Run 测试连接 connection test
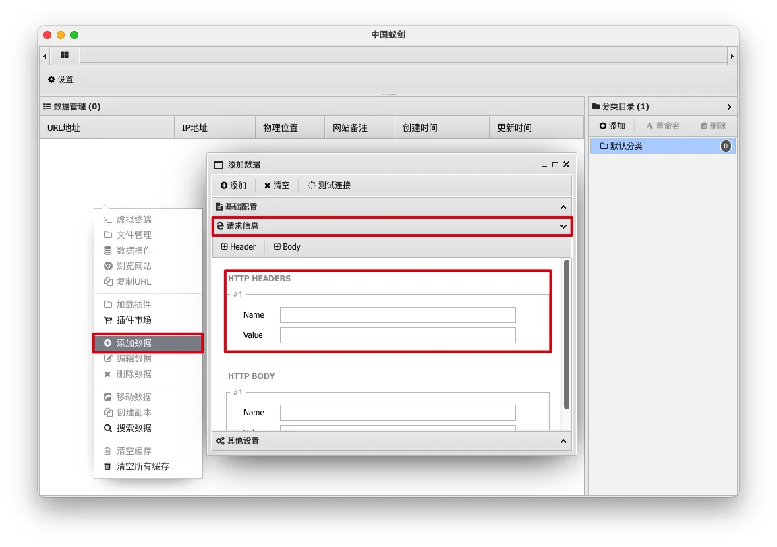777x547 pixels. point(329,185)
